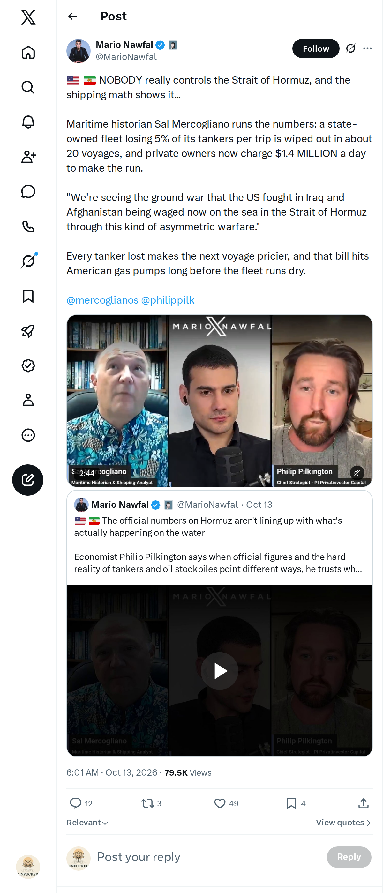
Task: Open Grok from the sidebar
Action: click(28, 261)
